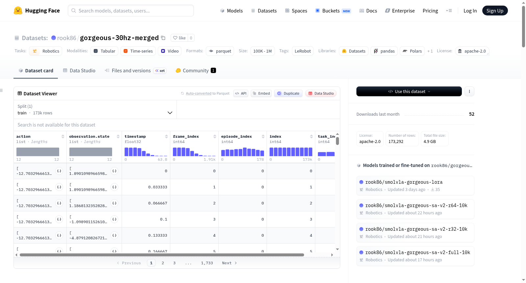Viewport: 526px width, 283px height.
Task: Click the Dataset Viewer table icon
Action: (x=20, y=94)
